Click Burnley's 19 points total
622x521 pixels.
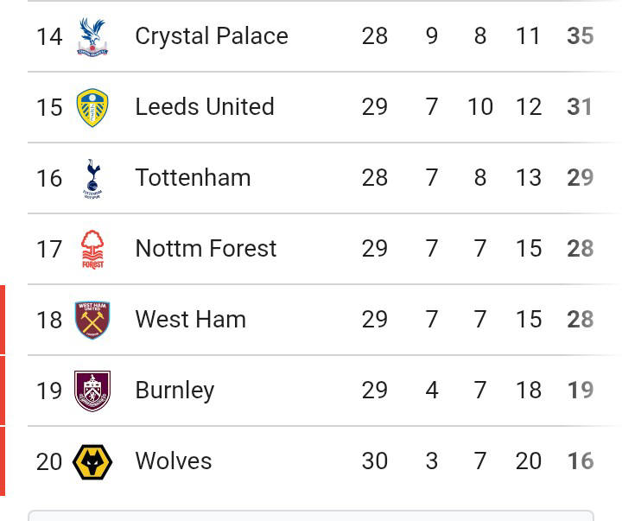click(581, 391)
